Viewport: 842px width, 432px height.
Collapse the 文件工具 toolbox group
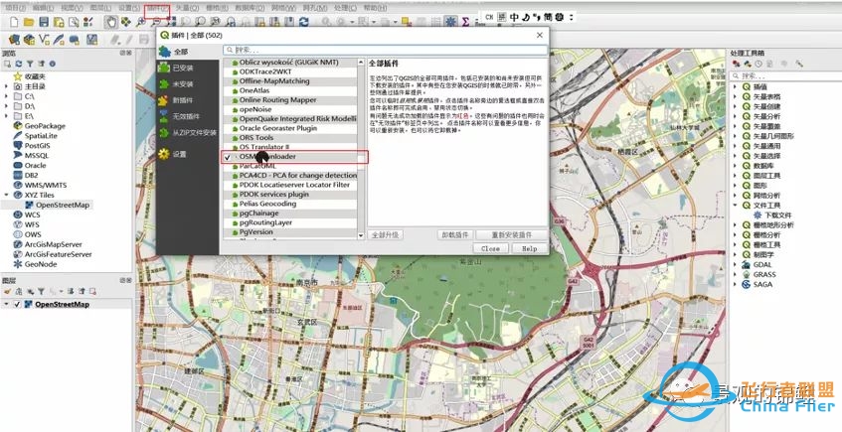[x=736, y=205]
